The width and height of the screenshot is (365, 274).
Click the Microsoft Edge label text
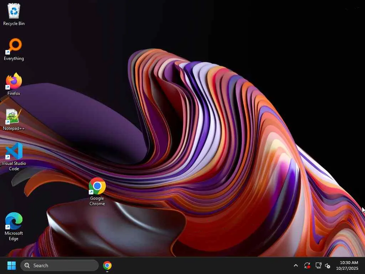coord(14,236)
